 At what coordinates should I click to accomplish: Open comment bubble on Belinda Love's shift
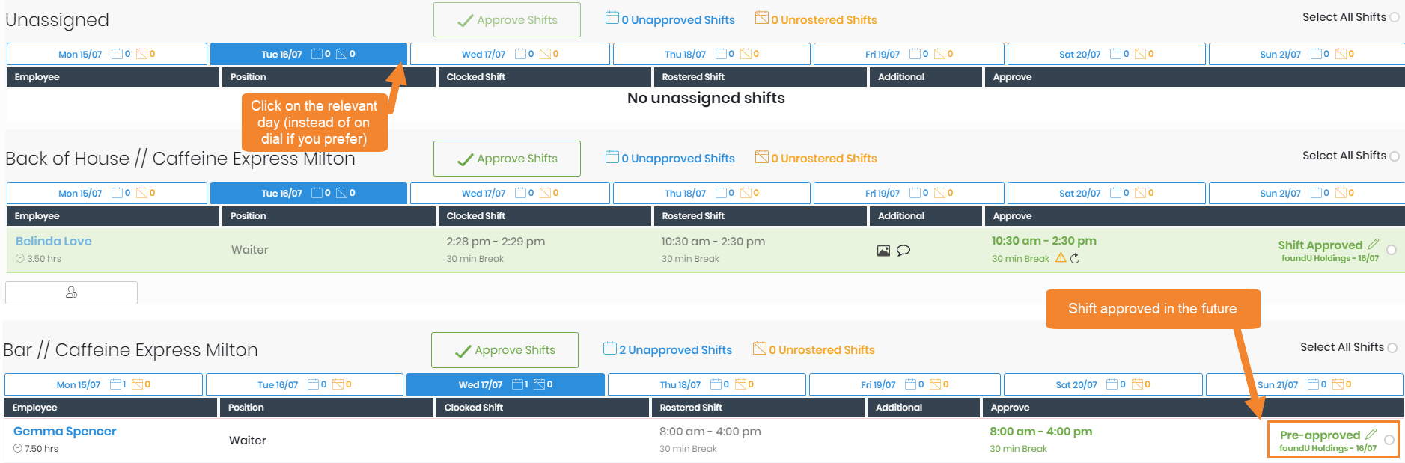click(x=903, y=251)
